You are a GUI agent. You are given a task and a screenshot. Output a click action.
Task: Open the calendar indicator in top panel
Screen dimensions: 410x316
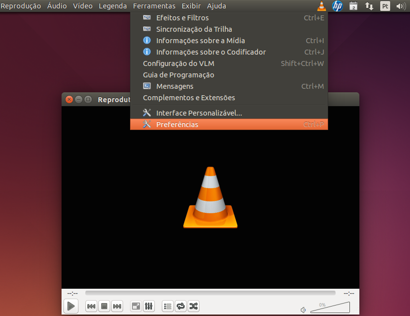pyautogui.click(x=353, y=6)
